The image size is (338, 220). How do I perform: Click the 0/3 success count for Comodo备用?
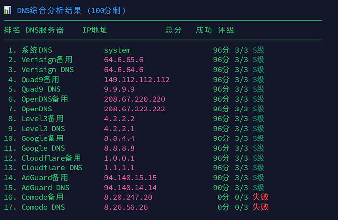[242, 197]
